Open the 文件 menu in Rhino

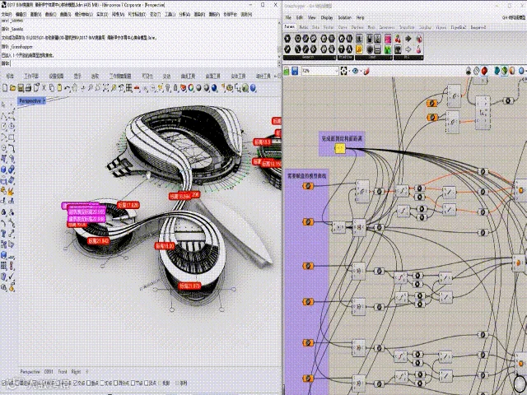pyautogui.click(x=7, y=15)
